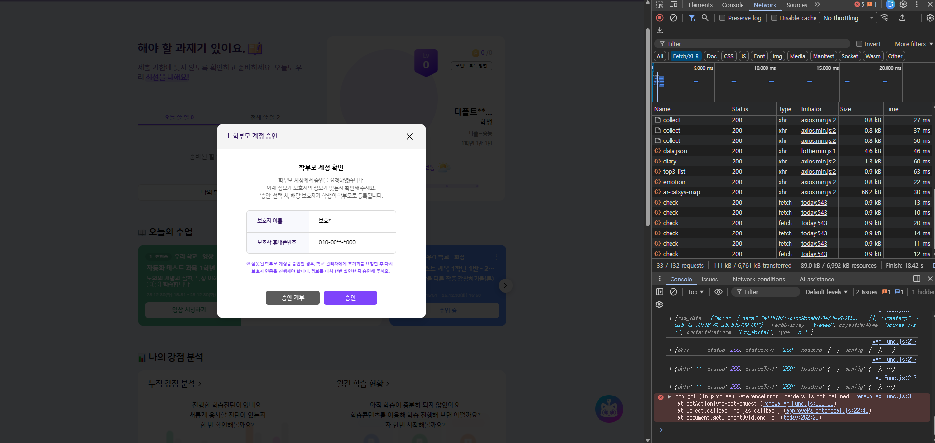This screenshot has height=443, width=935.
Task: Open the Issues drawer tab
Action: click(709, 279)
